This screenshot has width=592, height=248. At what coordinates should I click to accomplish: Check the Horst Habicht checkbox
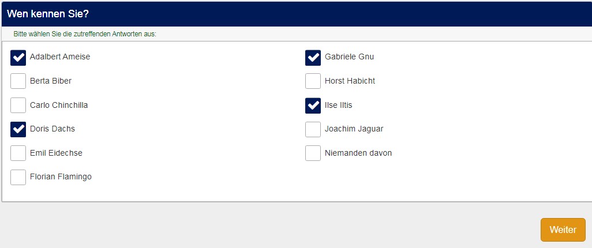pos(313,81)
